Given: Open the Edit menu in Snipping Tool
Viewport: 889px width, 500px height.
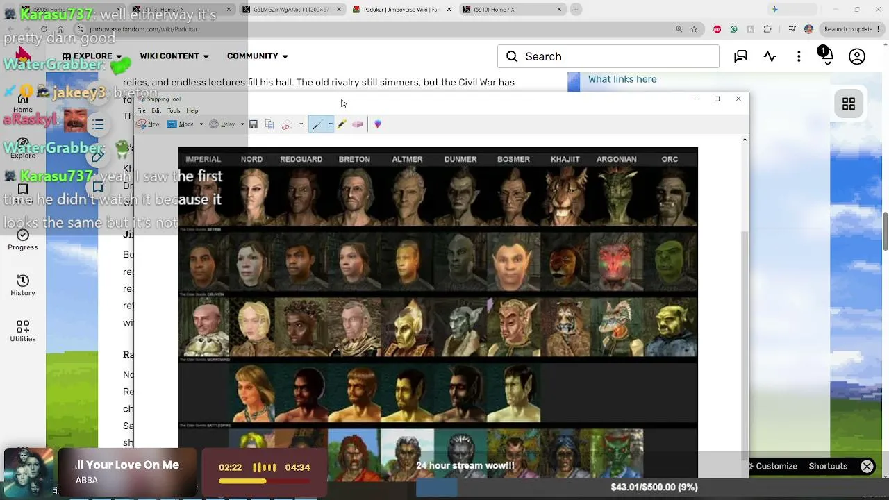Looking at the screenshot, I should click(x=157, y=111).
